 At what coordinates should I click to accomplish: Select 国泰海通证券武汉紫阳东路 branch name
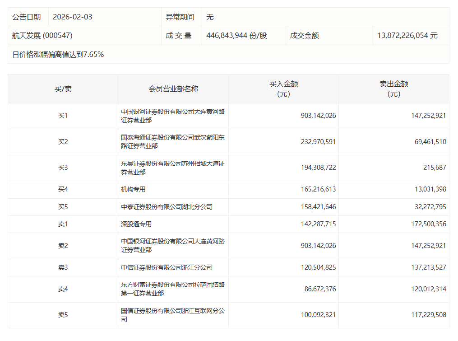173,142
